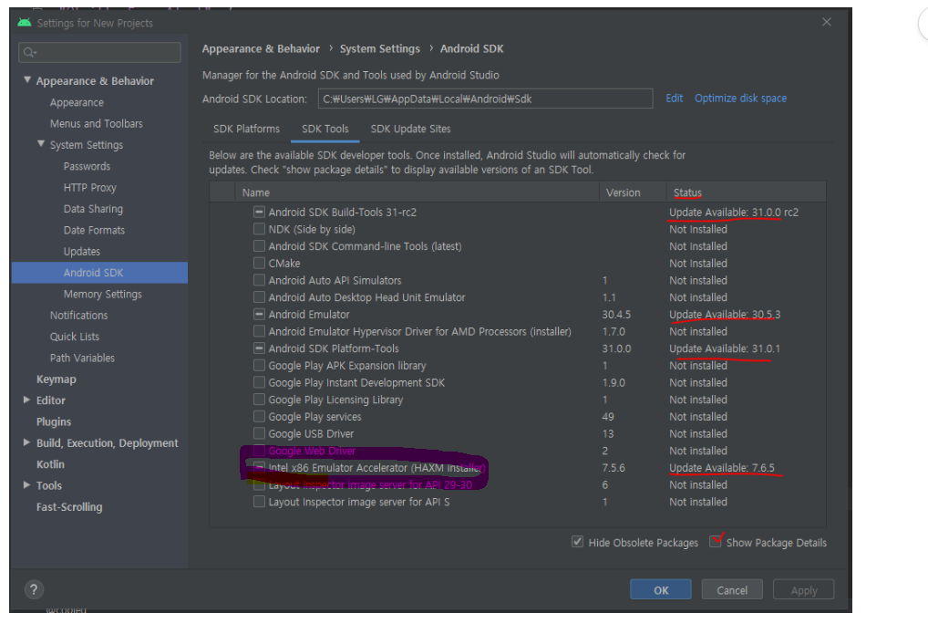Select Kotlin in the settings tree
This screenshot has height=634, width=928.
(x=50, y=464)
